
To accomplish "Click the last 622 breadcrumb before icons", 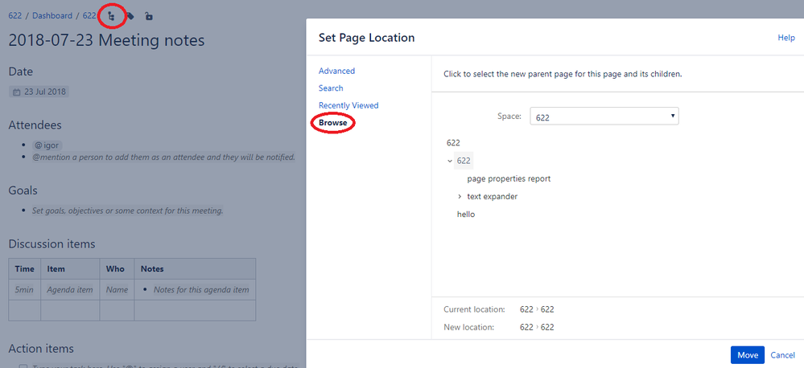I will (x=89, y=16).
